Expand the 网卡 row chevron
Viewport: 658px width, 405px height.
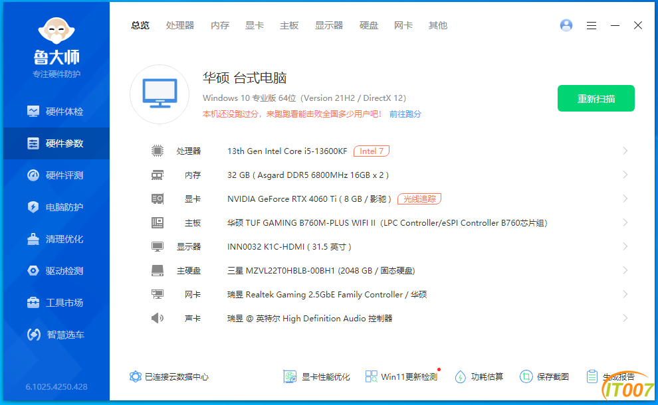pos(625,294)
